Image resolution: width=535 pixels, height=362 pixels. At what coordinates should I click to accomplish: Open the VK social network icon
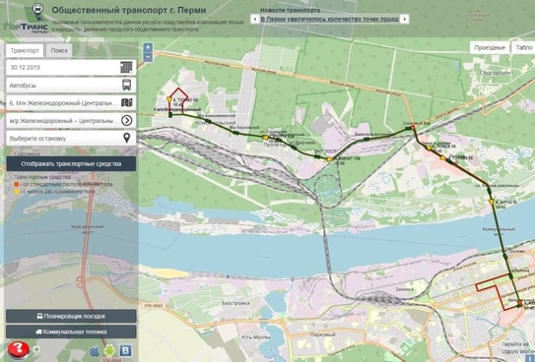(125, 351)
